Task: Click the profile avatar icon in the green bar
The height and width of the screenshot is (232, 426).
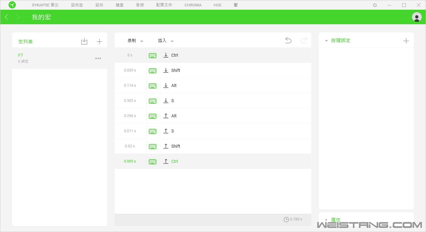Action: pyautogui.click(x=417, y=17)
